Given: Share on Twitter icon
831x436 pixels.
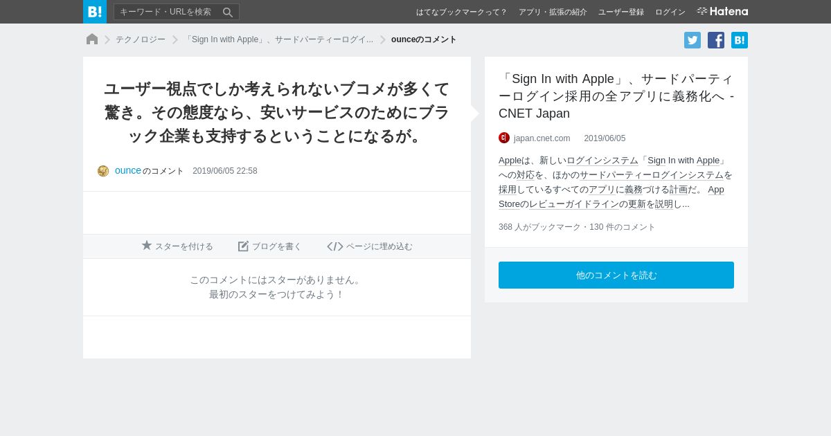Looking at the screenshot, I should (692, 40).
